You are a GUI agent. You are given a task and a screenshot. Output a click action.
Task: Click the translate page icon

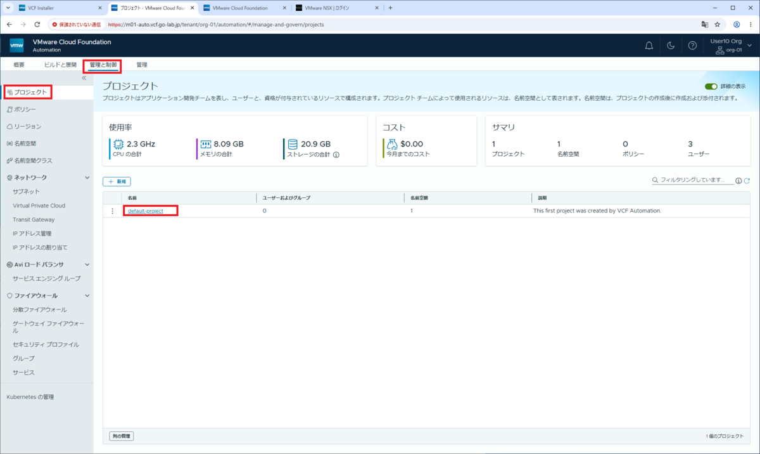[704, 24]
